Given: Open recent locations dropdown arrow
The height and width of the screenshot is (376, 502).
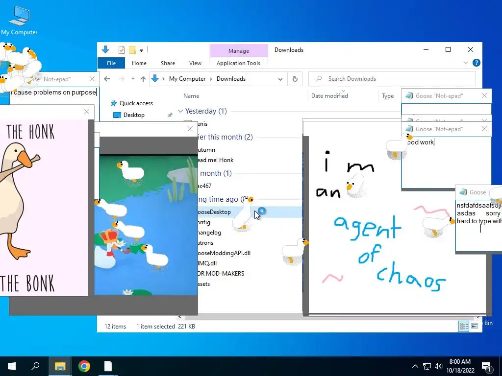Looking at the screenshot, I should [133, 79].
